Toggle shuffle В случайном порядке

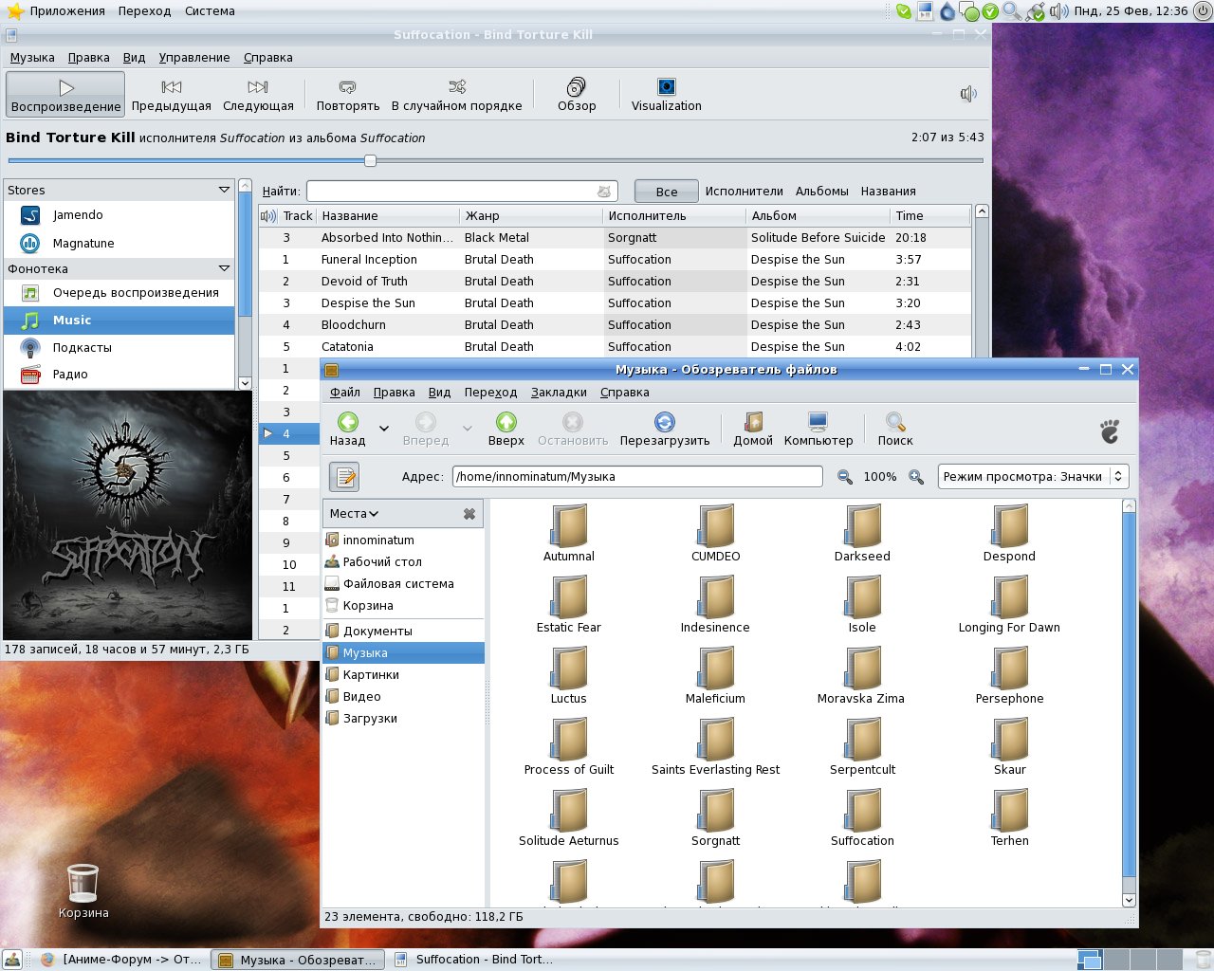coord(457,95)
